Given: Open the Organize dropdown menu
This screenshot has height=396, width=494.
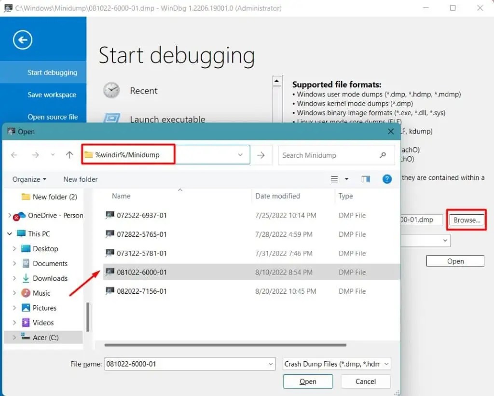Looking at the screenshot, I should tap(27, 179).
